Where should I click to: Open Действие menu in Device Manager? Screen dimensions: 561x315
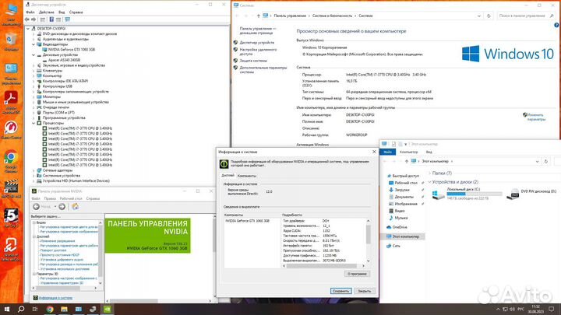[47, 12]
